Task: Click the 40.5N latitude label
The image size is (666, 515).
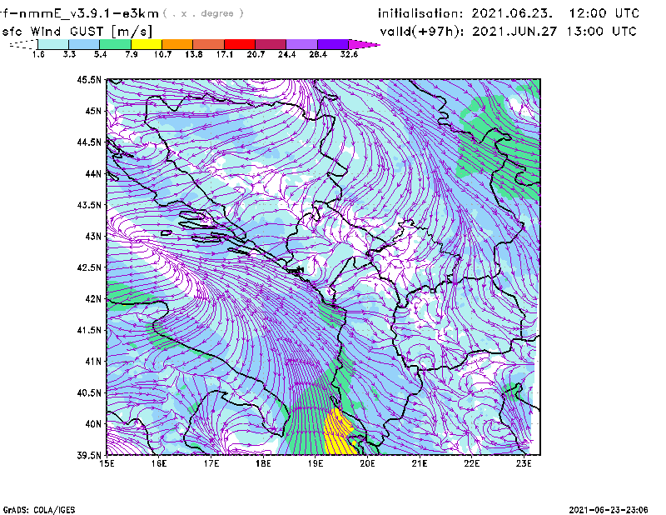Action: (x=89, y=392)
